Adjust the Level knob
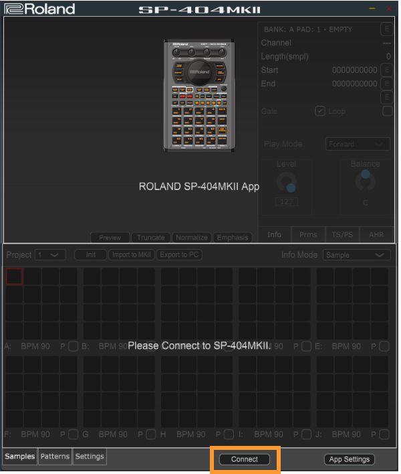This screenshot has width=401, height=474. (286, 182)
